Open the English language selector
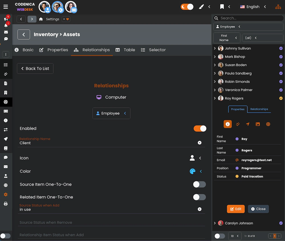Screen dimensions: 285x241 click(x=252, y=7)
